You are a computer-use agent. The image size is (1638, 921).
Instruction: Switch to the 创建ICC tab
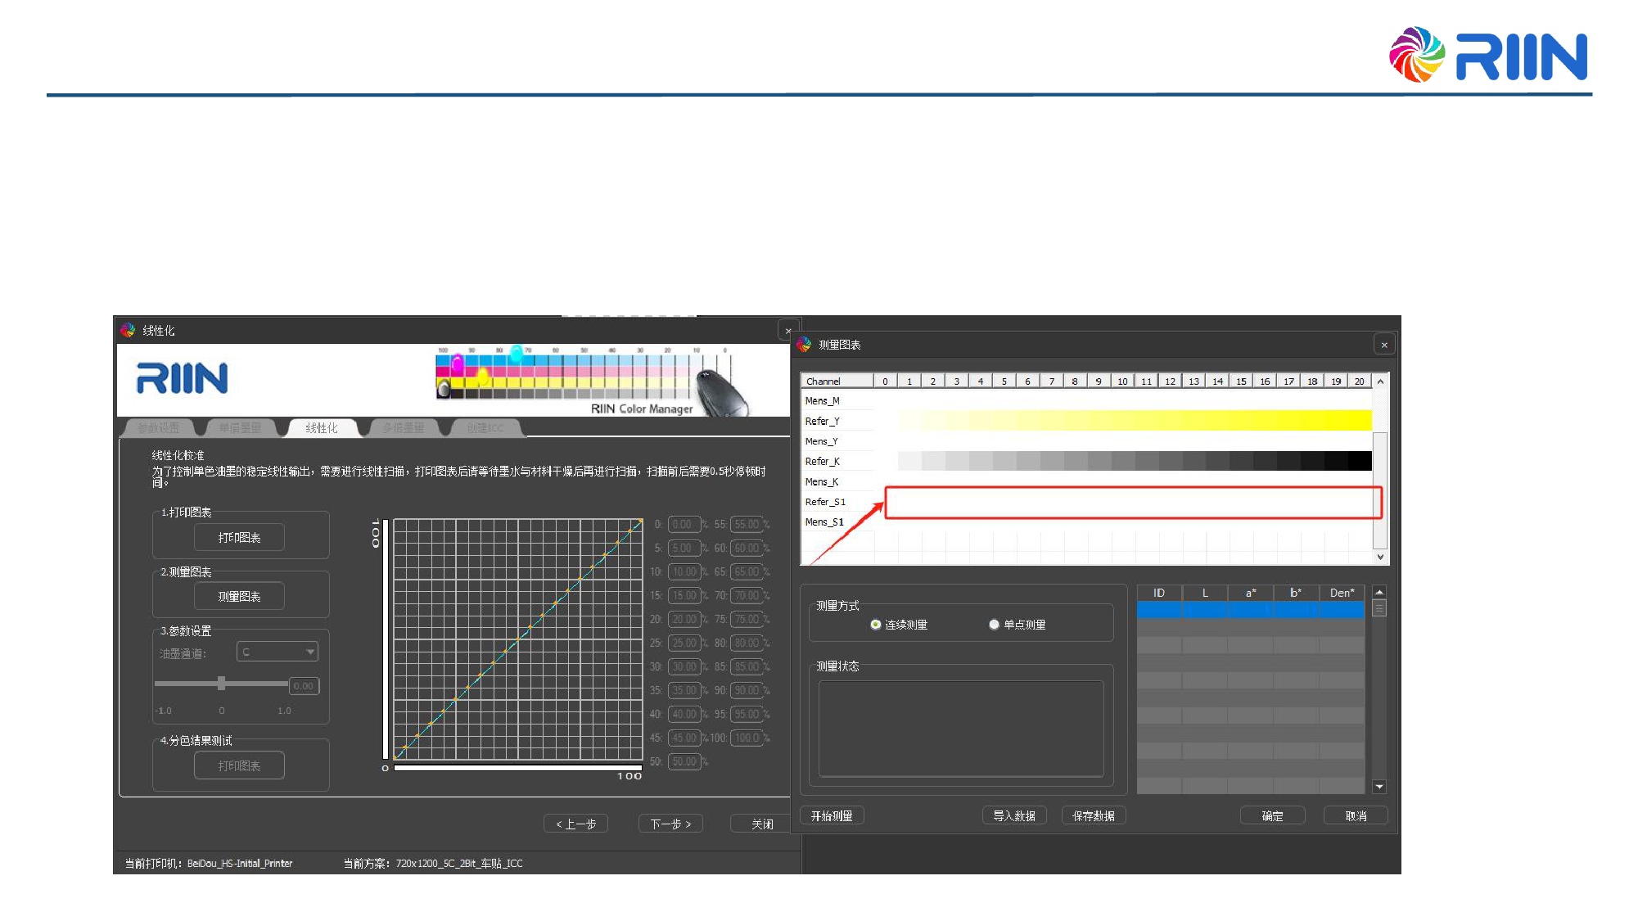(x=485, y=428)
